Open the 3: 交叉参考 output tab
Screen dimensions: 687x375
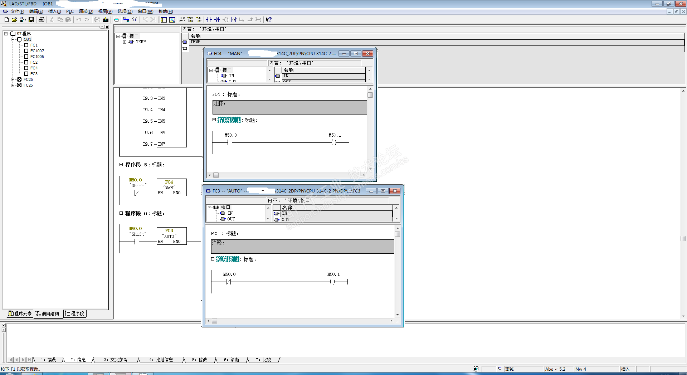point(116,360)
